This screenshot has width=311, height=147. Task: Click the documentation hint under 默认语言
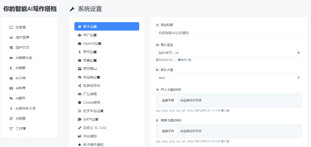point(173,60)
